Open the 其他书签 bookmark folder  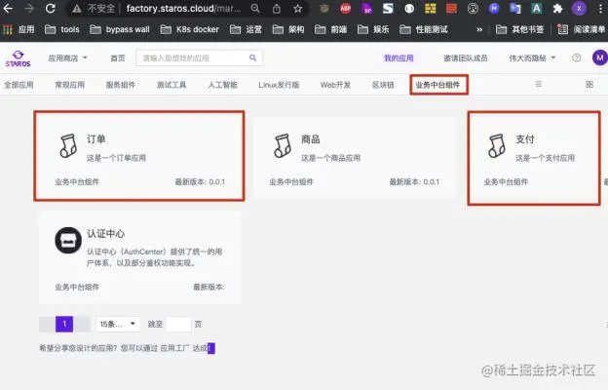(519, 29)
